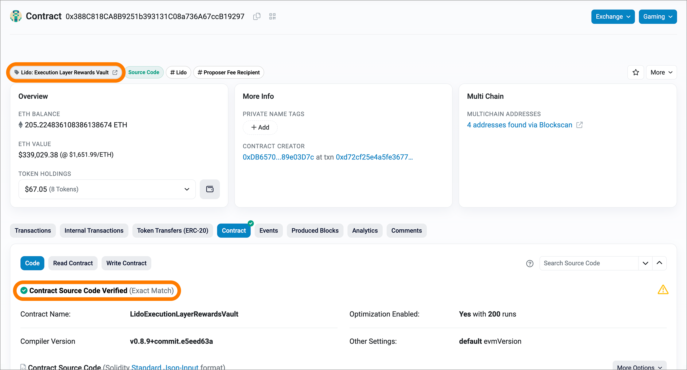Expand the token holdings dropdown
The image size is (687, 370).
[107, 189]
